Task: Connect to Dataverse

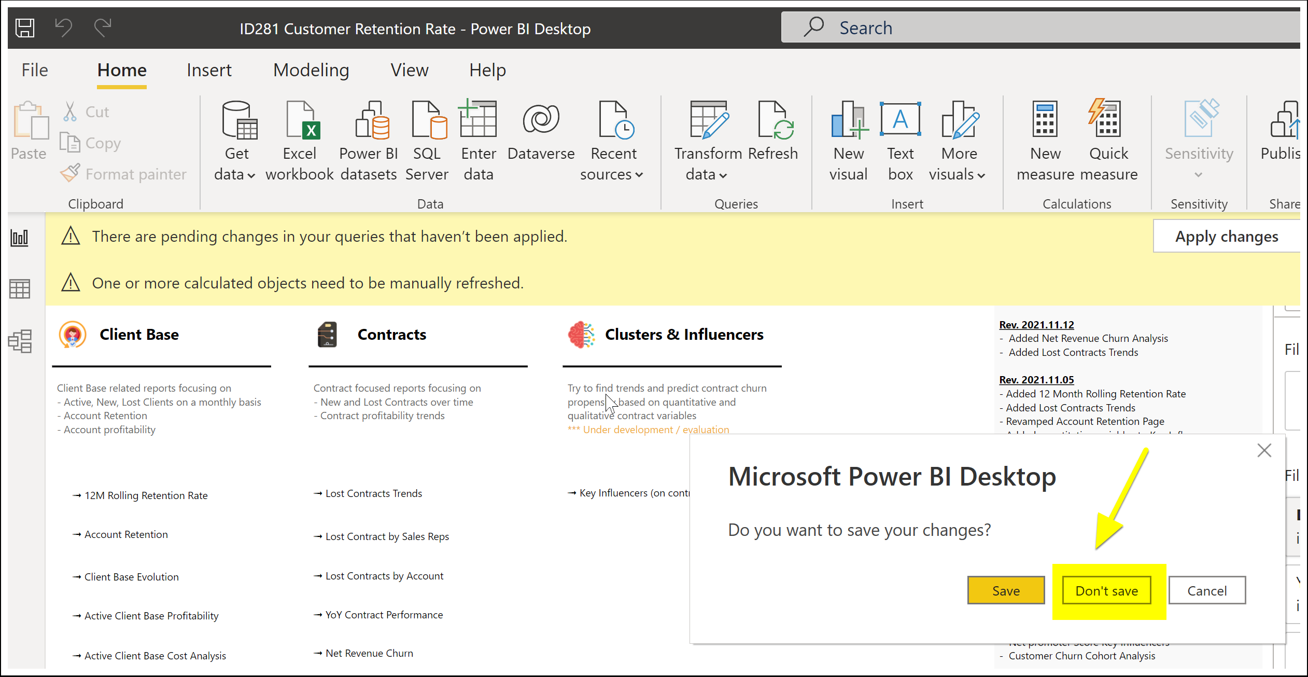Action: point(541,132)
